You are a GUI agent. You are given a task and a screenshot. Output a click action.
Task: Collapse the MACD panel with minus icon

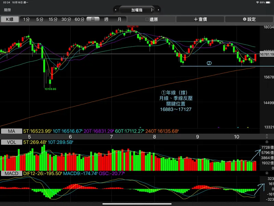(x=267, y=173)
